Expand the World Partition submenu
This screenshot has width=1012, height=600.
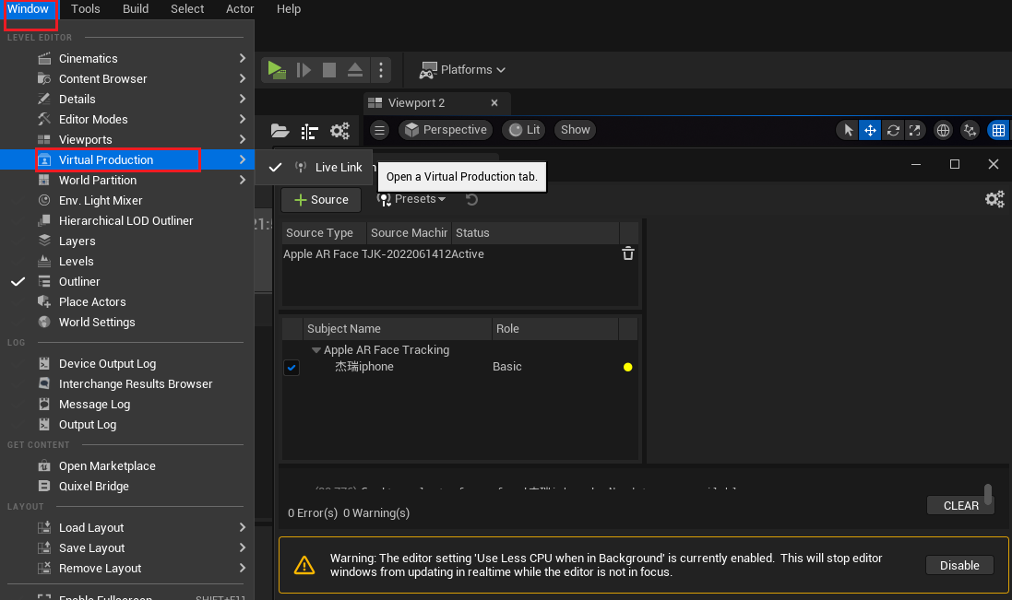point(127,181)
